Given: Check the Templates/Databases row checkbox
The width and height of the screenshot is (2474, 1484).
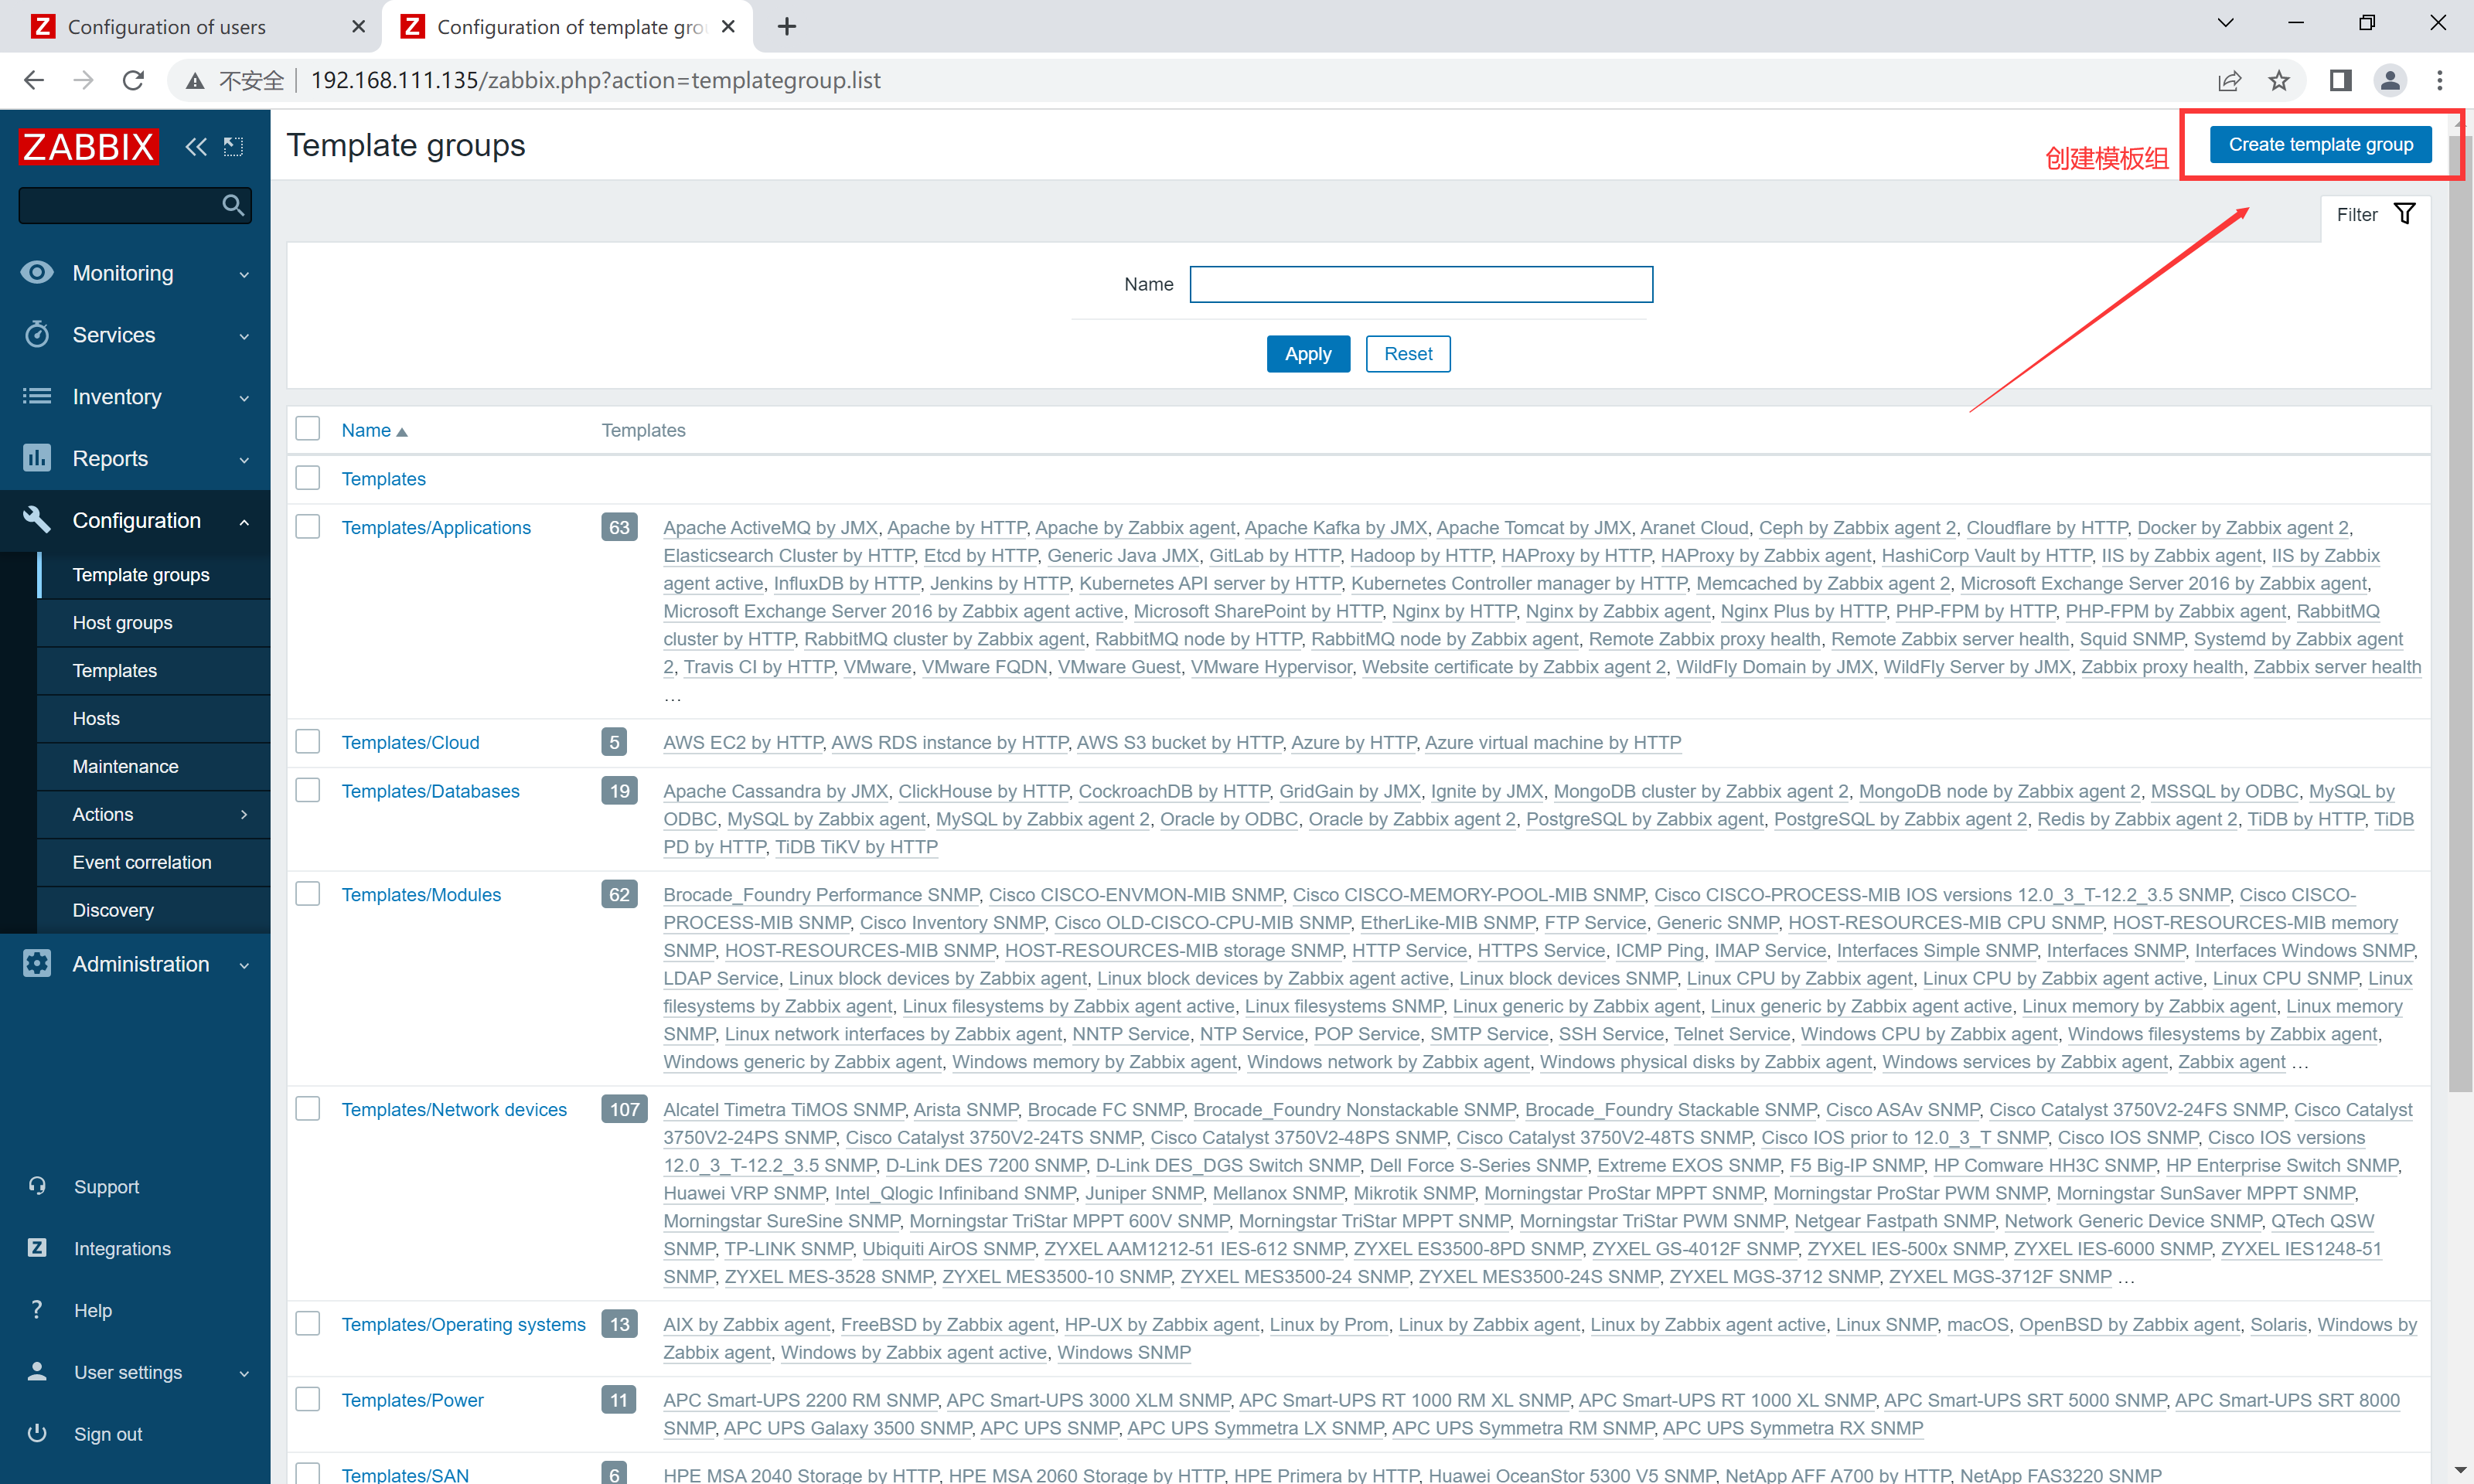Looking at the screenshot, I should [308, 790].
